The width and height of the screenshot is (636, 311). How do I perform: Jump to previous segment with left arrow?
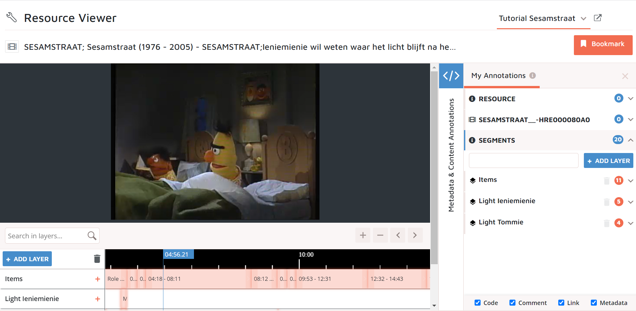click(398, 235)
